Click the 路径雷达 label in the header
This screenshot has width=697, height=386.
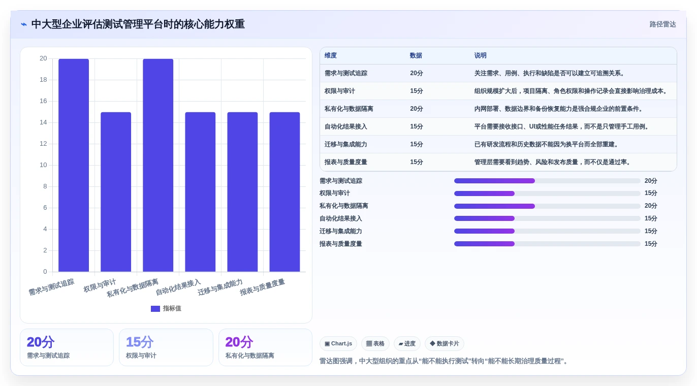(662, 24)
